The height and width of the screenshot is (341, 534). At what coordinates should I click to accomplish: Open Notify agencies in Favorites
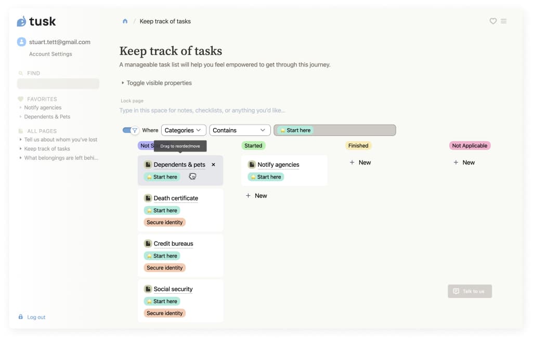pos(43,108)
